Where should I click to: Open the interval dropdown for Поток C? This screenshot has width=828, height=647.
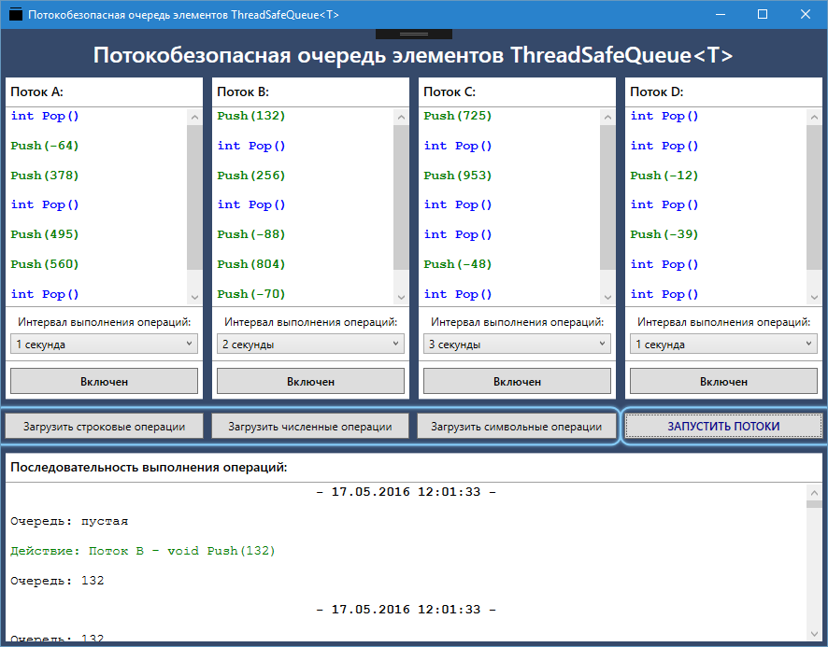coord(517,344)
